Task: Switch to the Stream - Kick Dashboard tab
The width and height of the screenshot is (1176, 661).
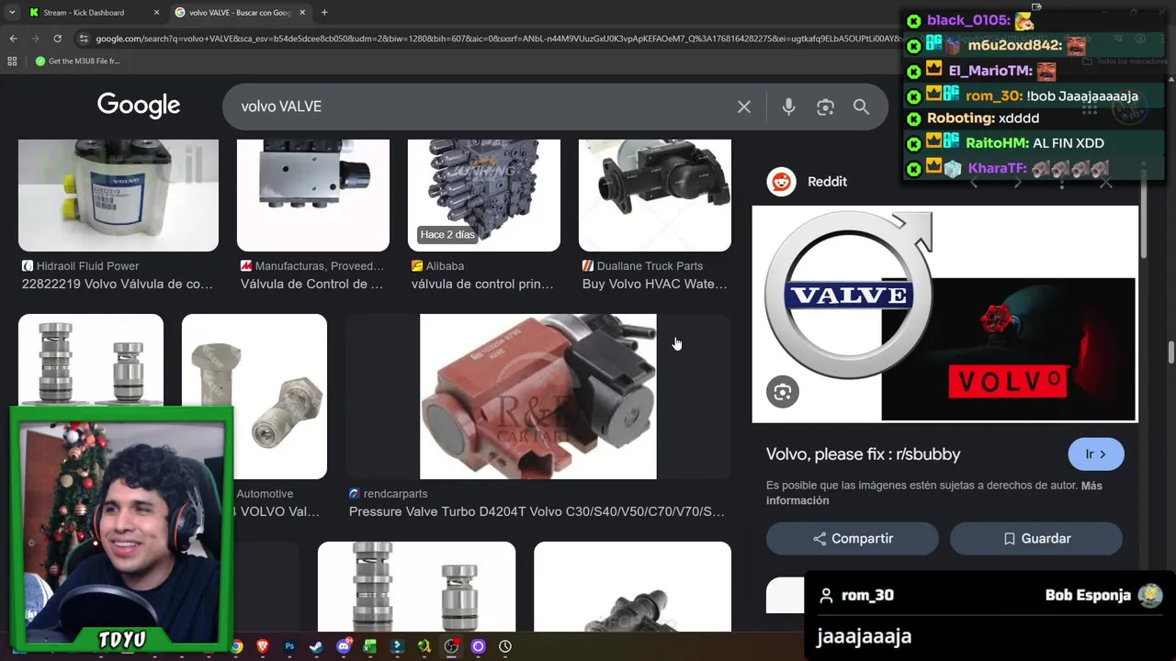Action: coord(92,13)
